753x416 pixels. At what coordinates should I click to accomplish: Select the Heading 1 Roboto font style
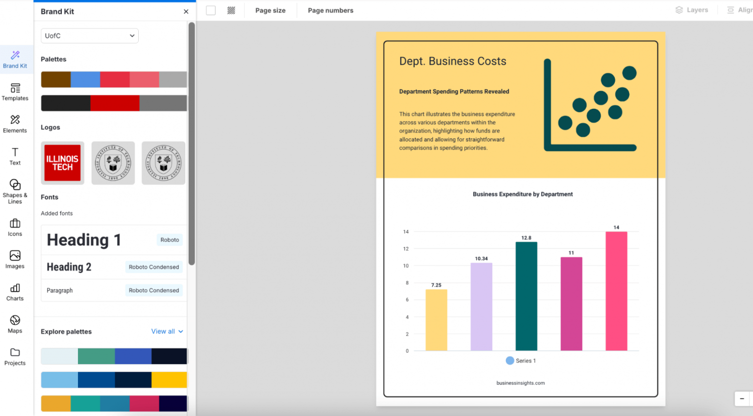pyautogui.click(x=113, y=240)
